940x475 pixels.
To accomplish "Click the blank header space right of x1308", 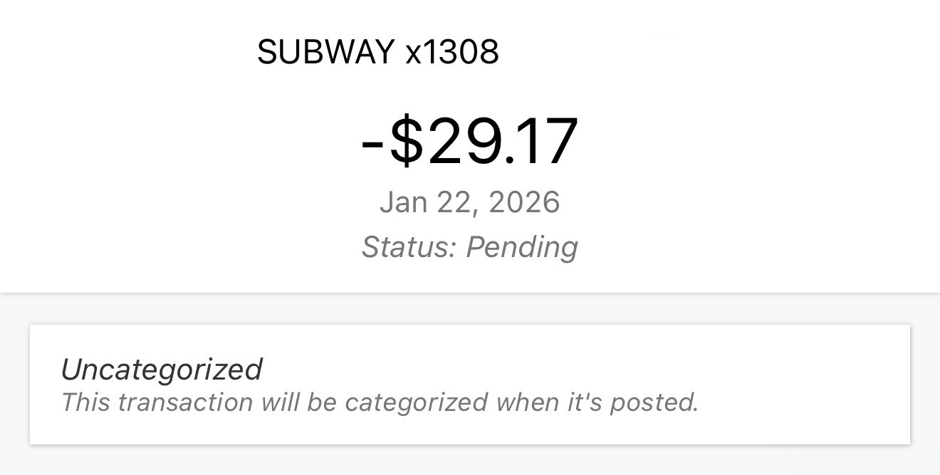I will point(712,52).
